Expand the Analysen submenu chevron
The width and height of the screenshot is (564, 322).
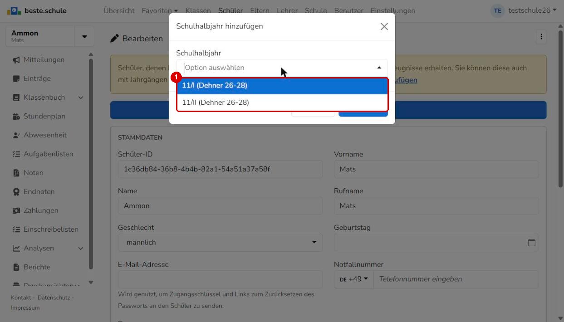[x=81, y=249]
